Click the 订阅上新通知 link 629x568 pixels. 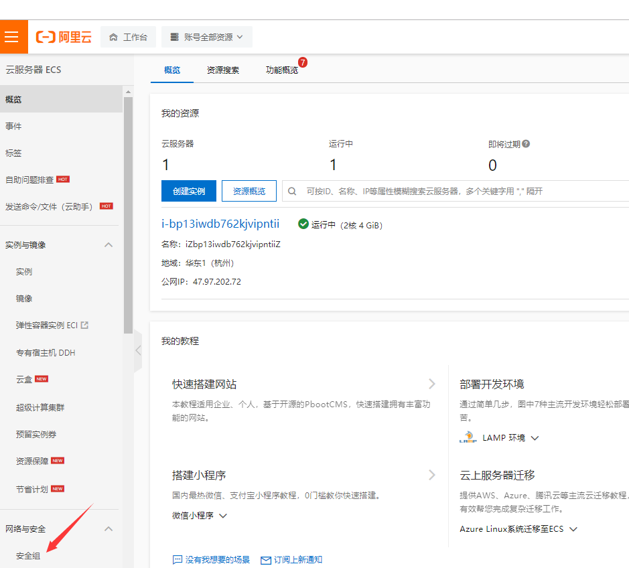tap(298, 559)
